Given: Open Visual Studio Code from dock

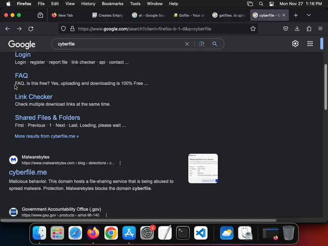Looking at the screenshot, I should pos(201,233).
